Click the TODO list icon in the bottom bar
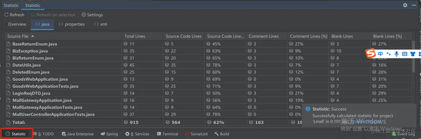The image size is (421, 139). coord(35,134)
